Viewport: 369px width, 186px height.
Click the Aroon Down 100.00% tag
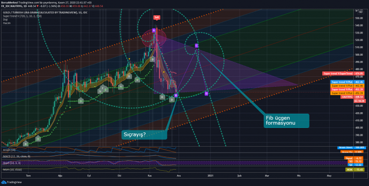tap(352, 148)
